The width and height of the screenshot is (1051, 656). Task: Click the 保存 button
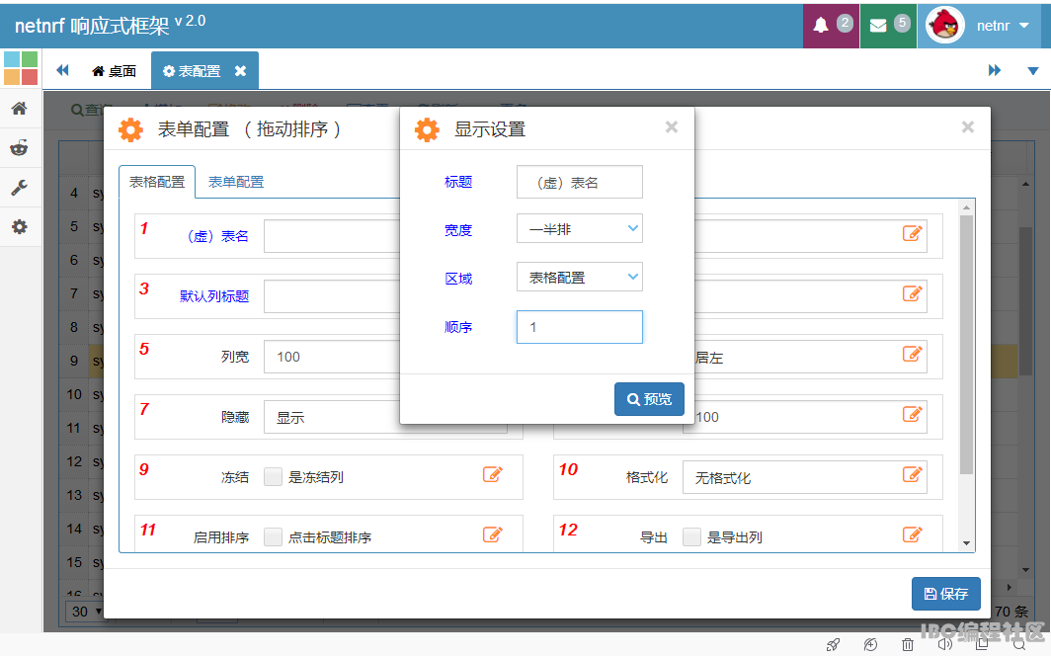point(945,594)
